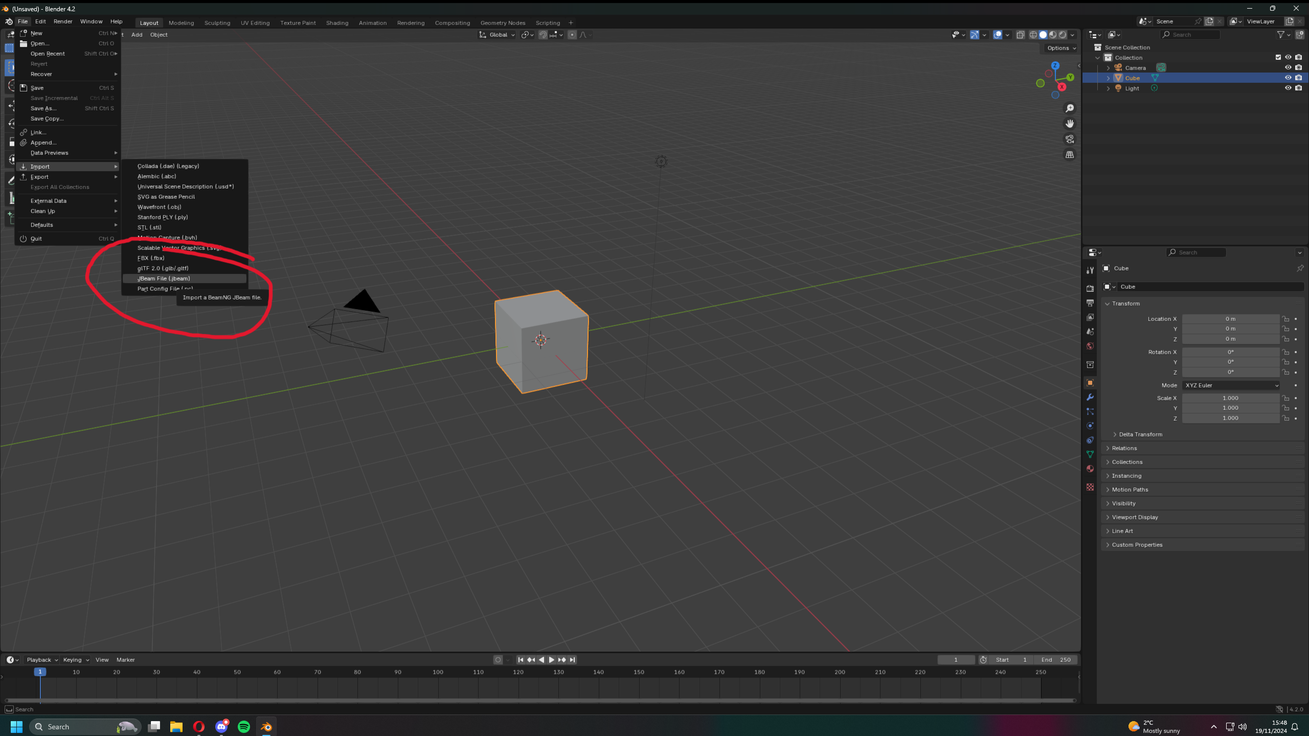Play the animation forward
Viewport: 1309px width, 736px height.
coord(551,660)
